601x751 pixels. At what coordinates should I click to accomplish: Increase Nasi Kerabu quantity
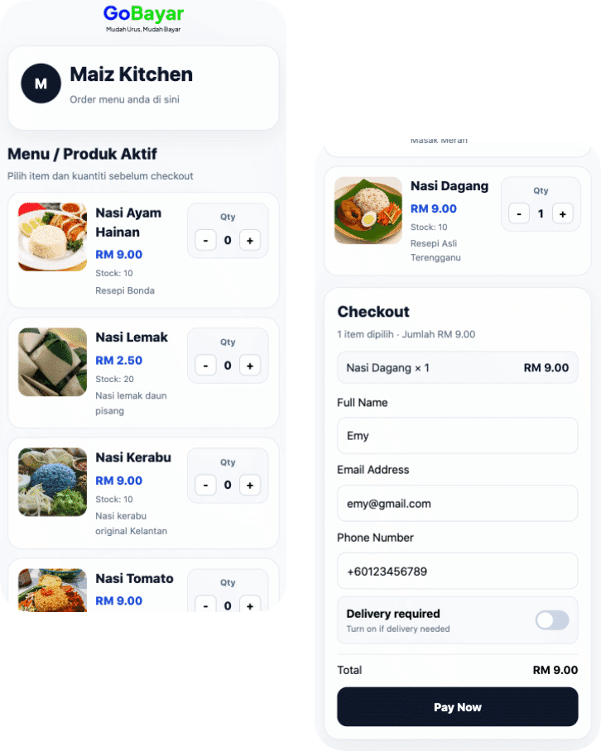pyautogui.click(x=250, y=486)
